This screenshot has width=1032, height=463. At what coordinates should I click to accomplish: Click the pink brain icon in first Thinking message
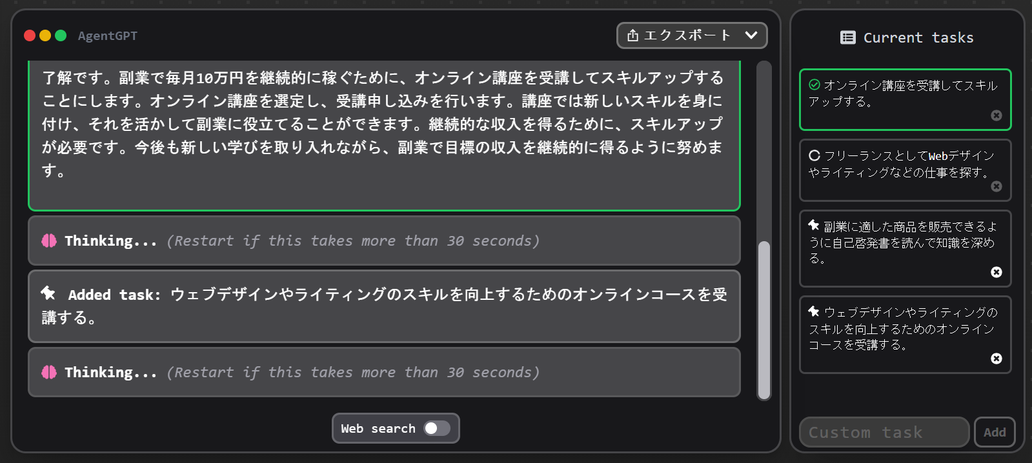[x=49, y=241]
